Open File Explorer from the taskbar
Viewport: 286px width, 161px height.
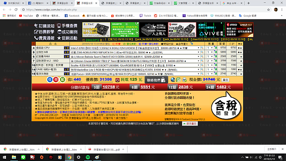coord(14,157)
